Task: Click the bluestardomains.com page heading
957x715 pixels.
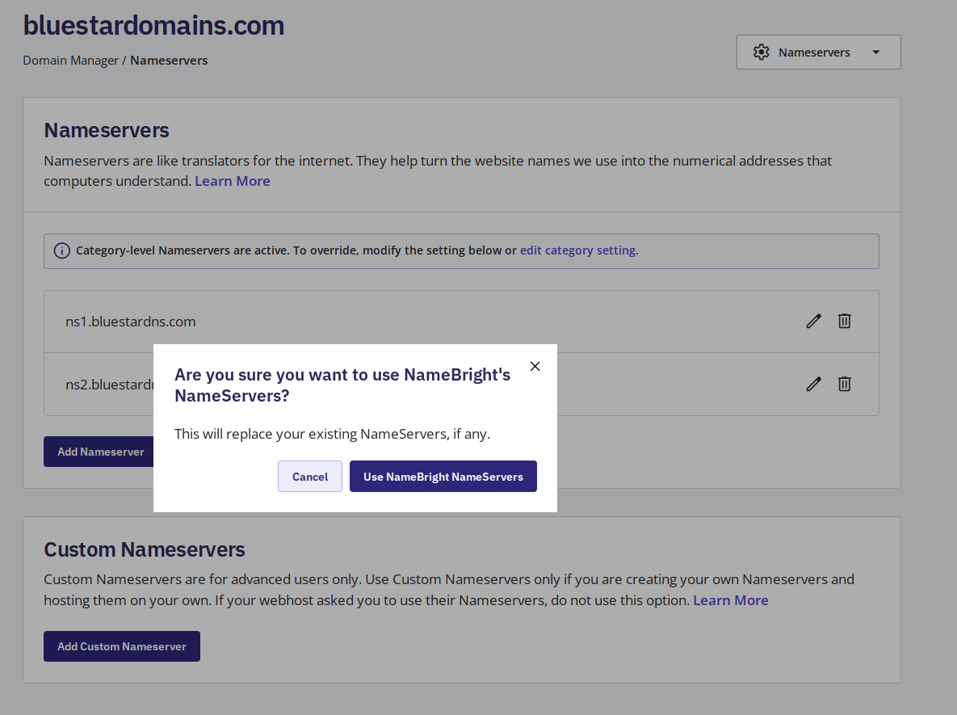Action: point(153,26)
